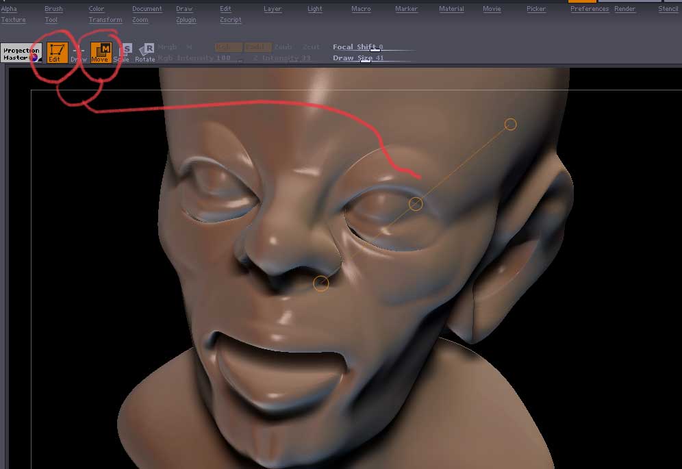Open the Movie menu

tap(492, 9)
